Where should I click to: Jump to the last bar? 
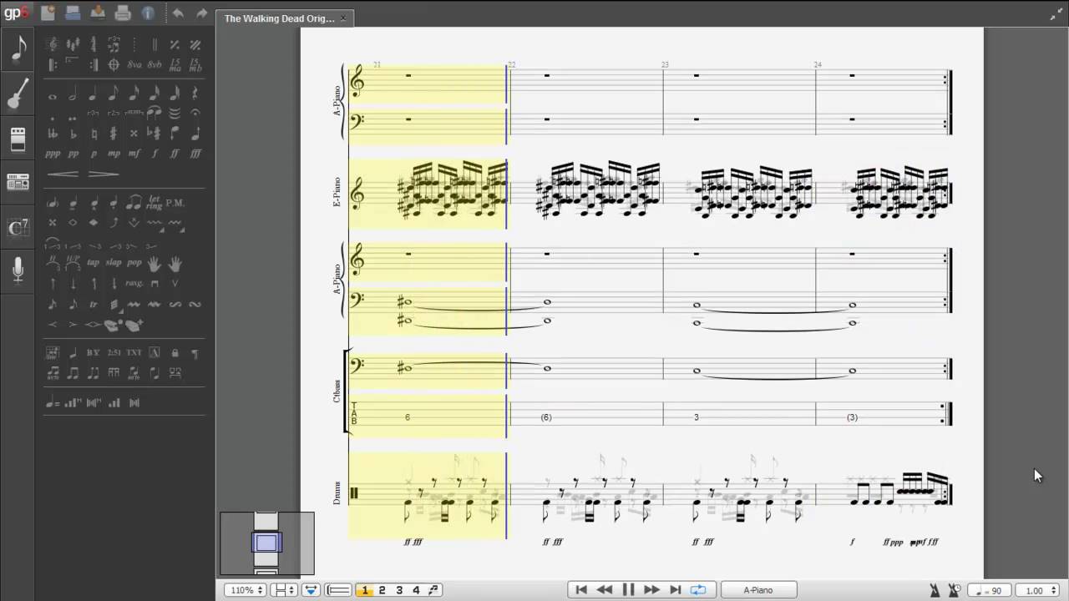pyautogui.click(x=675, y=590)
